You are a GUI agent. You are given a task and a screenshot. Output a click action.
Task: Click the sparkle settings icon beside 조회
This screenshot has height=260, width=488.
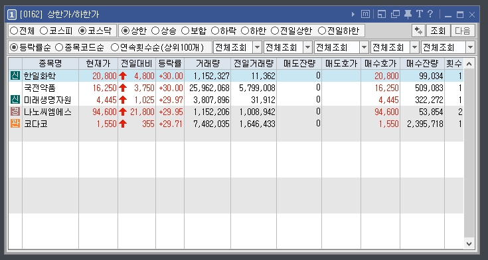tap(418, 31)
